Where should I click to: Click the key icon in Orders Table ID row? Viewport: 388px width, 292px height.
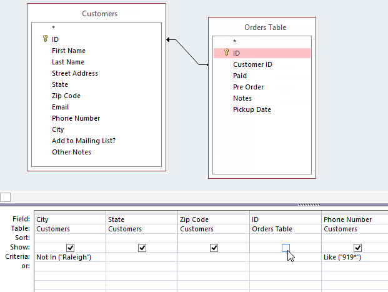coord(226,53)
